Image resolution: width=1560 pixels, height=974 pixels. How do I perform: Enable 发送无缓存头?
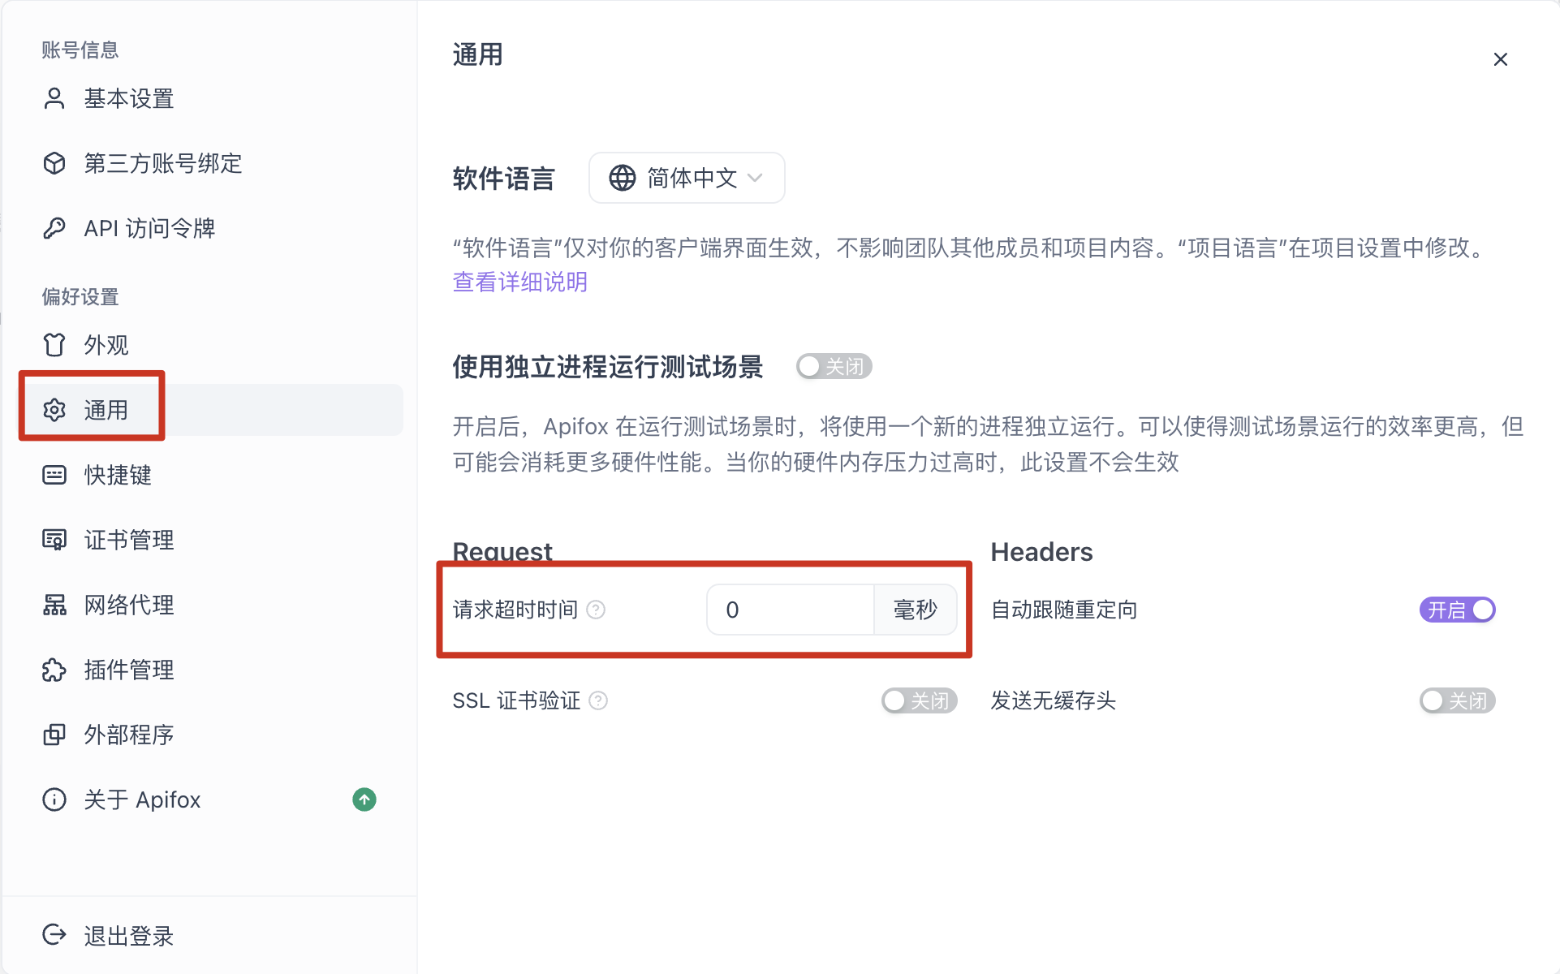pyautogui.click(x=1457, y=700)
